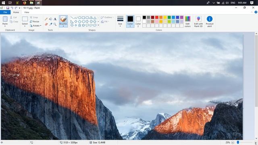Click the Resize button
This screenshot has height=145, width=258.
point(35,21)
